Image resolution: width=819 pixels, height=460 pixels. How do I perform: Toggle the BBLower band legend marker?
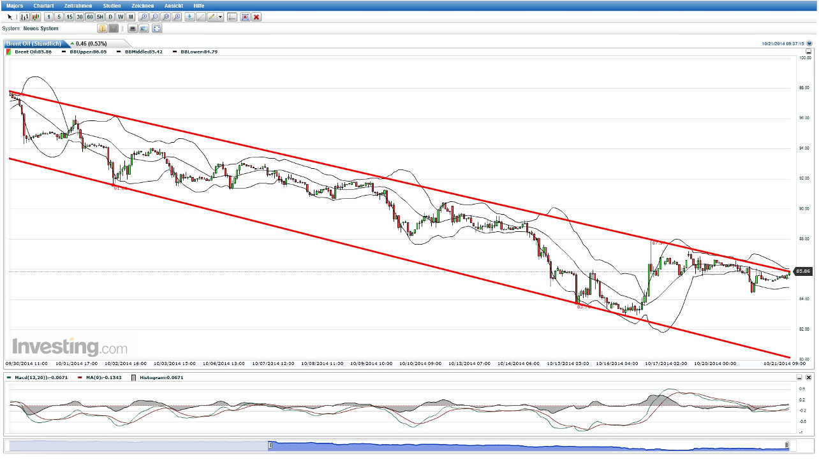click(x=175, y=52)
